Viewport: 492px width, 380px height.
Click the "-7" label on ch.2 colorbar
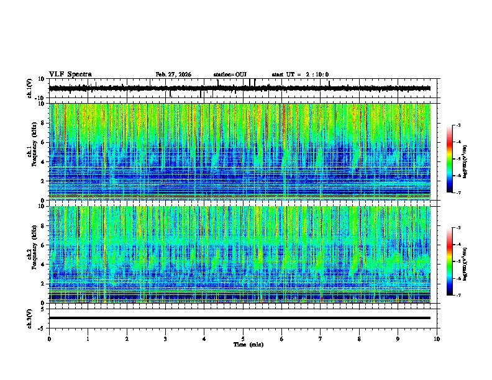(x=458, y=295)
